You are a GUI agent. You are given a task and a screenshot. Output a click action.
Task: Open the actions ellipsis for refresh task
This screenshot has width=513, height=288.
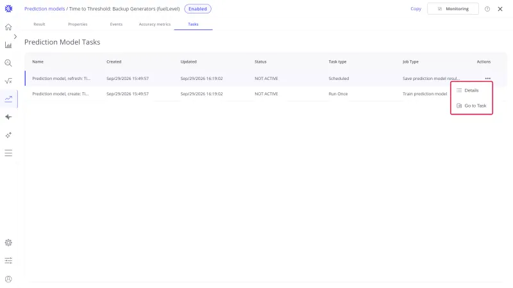point(487,78)
